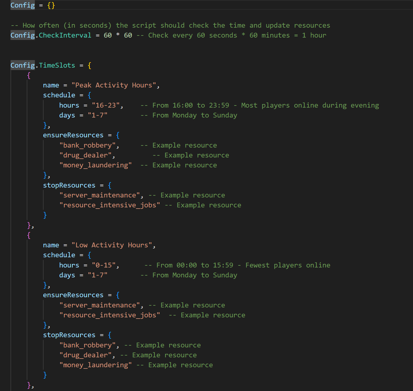Click the stopResources key in Peak slot

coord(69,185)
